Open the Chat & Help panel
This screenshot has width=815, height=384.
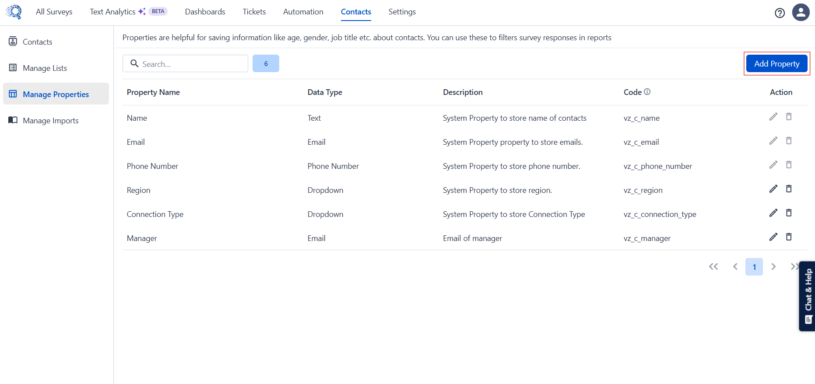tap(808, 296)
